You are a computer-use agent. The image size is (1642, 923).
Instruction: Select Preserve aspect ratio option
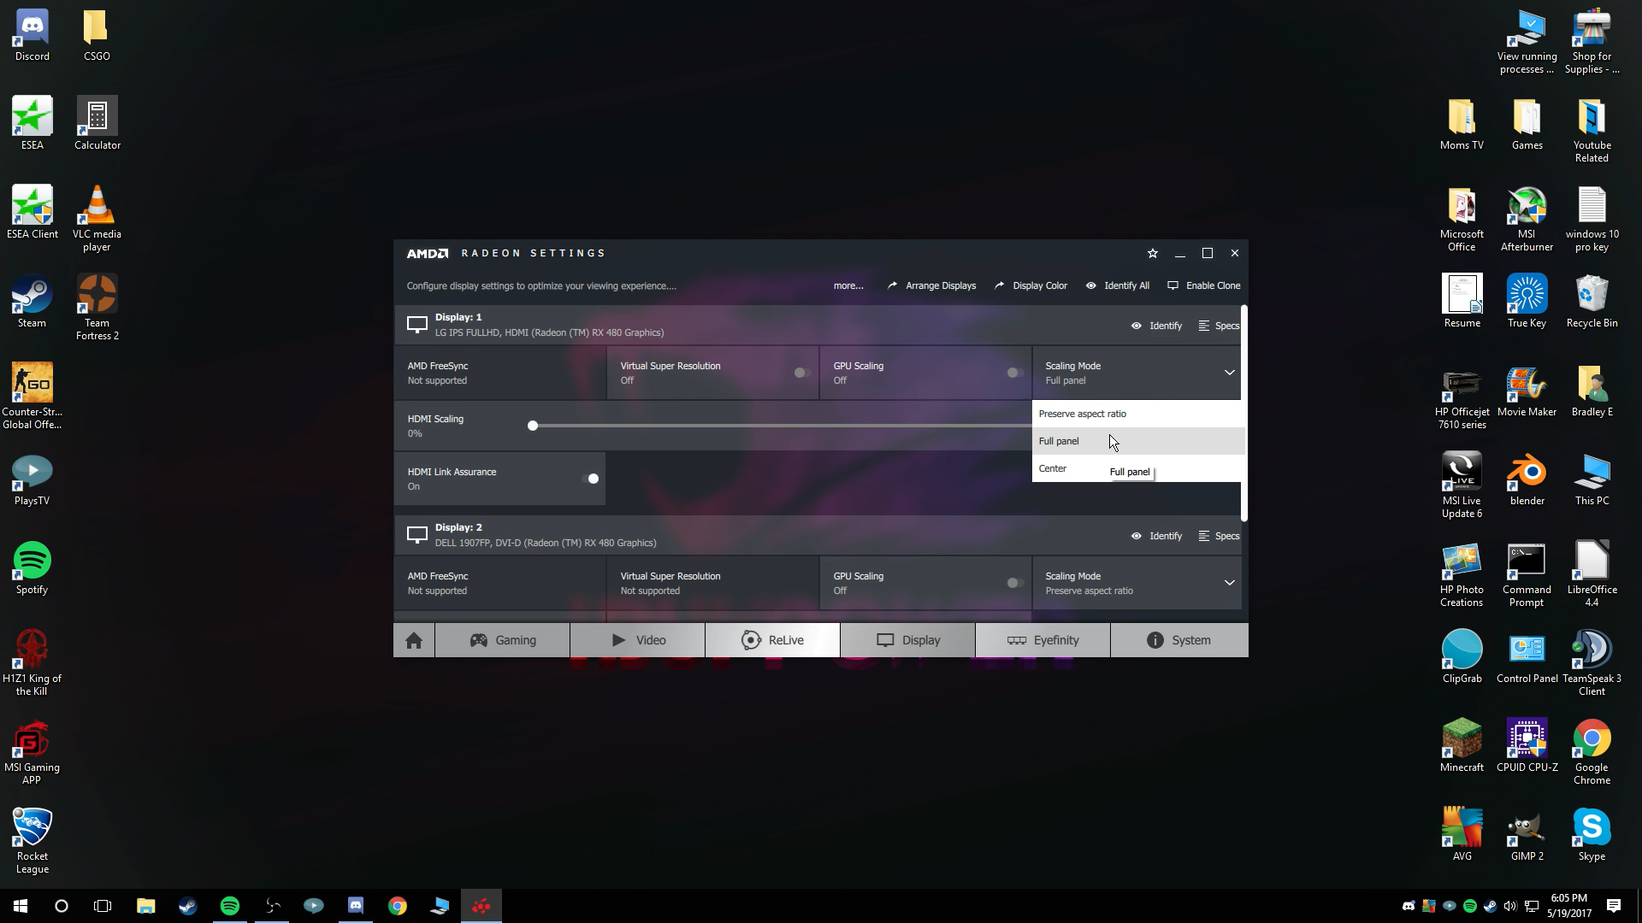(1083, 414)
